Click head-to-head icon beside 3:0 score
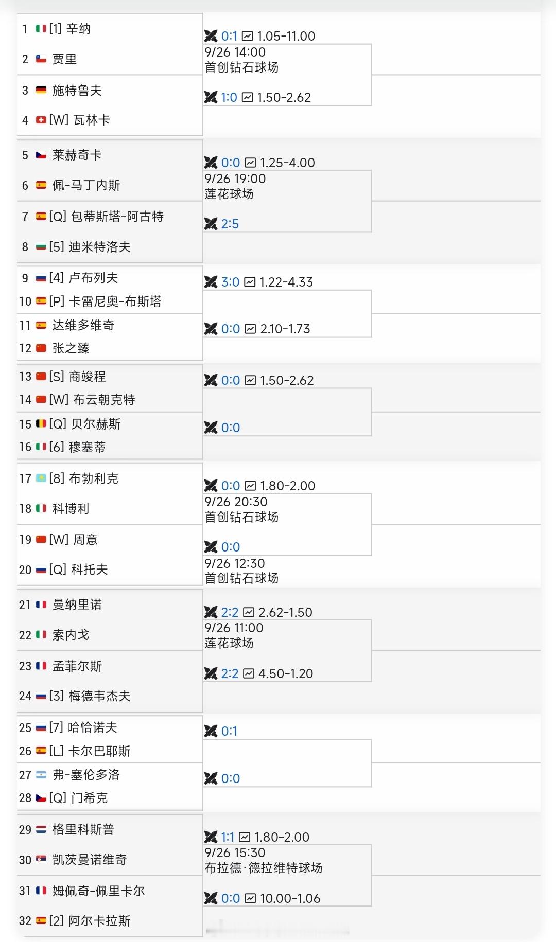Viewport: 556px width, 942px height. click(211, 282)
